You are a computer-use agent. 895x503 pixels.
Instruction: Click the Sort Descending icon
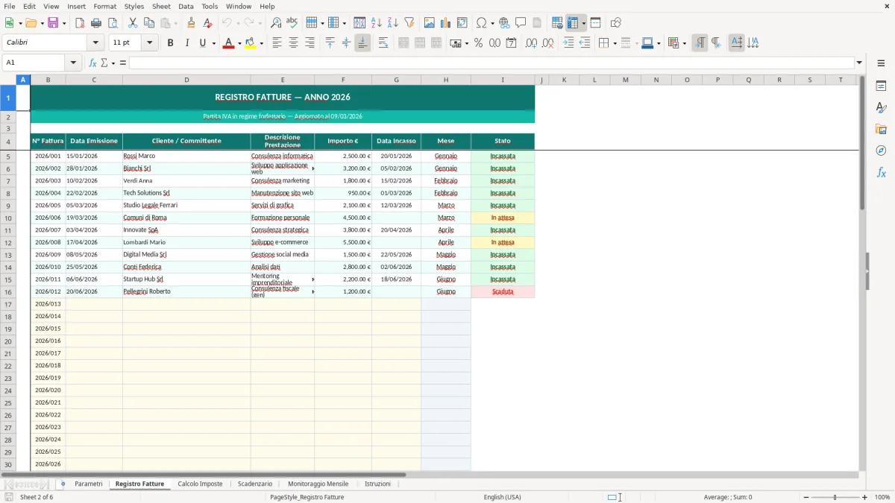pos(393,23)
